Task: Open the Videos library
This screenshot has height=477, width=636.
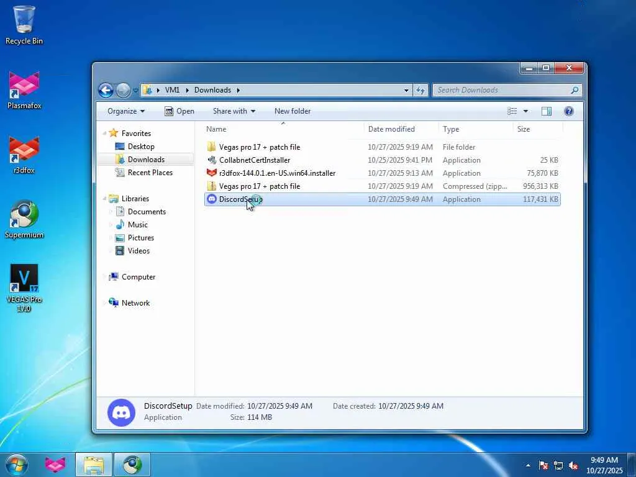Action: point(139,251)
